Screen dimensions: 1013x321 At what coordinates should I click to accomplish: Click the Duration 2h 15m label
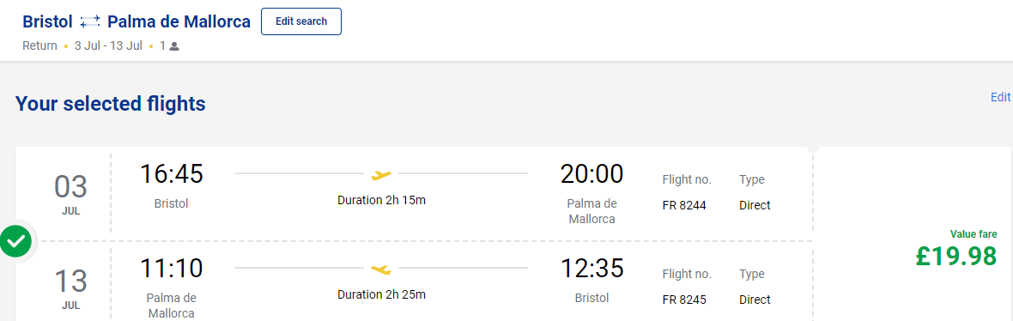click(x=381, y=200)
